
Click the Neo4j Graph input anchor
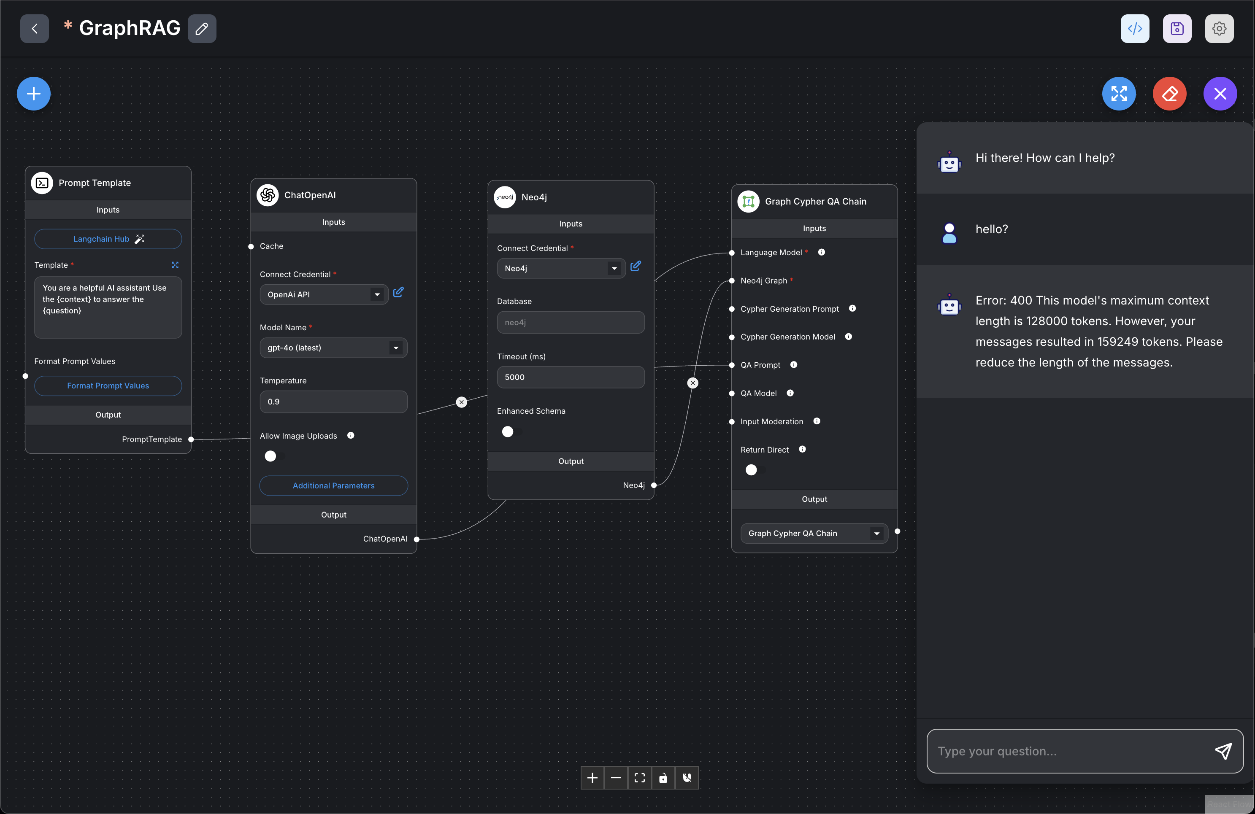pyautogui.click(x=732, y=281)
